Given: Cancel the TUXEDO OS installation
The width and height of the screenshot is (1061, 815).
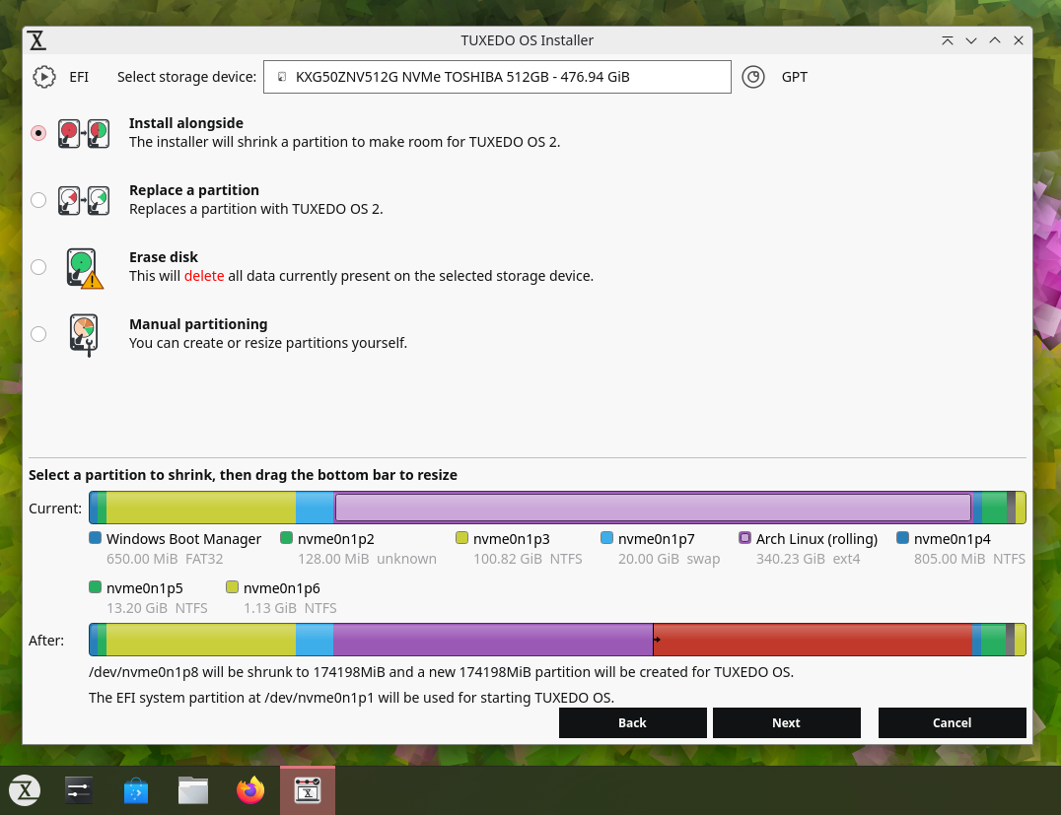Looking at the screenshot, I should pyautogui.click(x=953, y=723).
